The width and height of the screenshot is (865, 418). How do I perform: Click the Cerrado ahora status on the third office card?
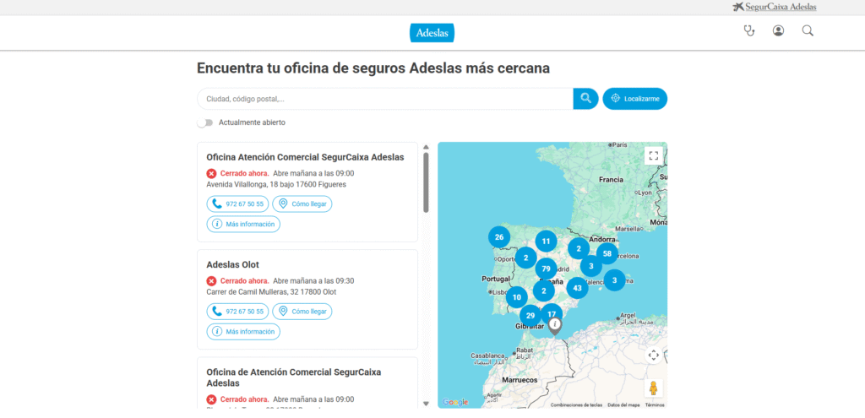[245, 399]
